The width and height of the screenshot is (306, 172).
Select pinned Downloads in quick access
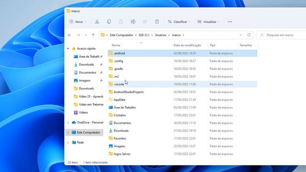(87, 64)
